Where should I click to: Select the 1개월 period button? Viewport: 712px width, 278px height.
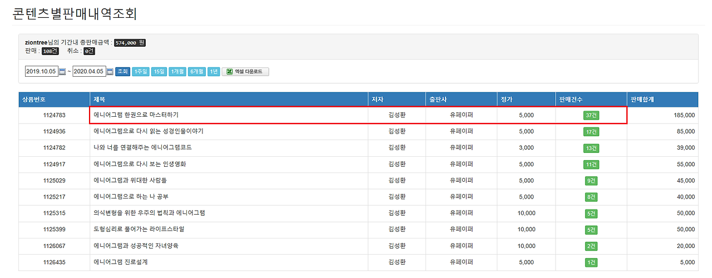[177, 72]
